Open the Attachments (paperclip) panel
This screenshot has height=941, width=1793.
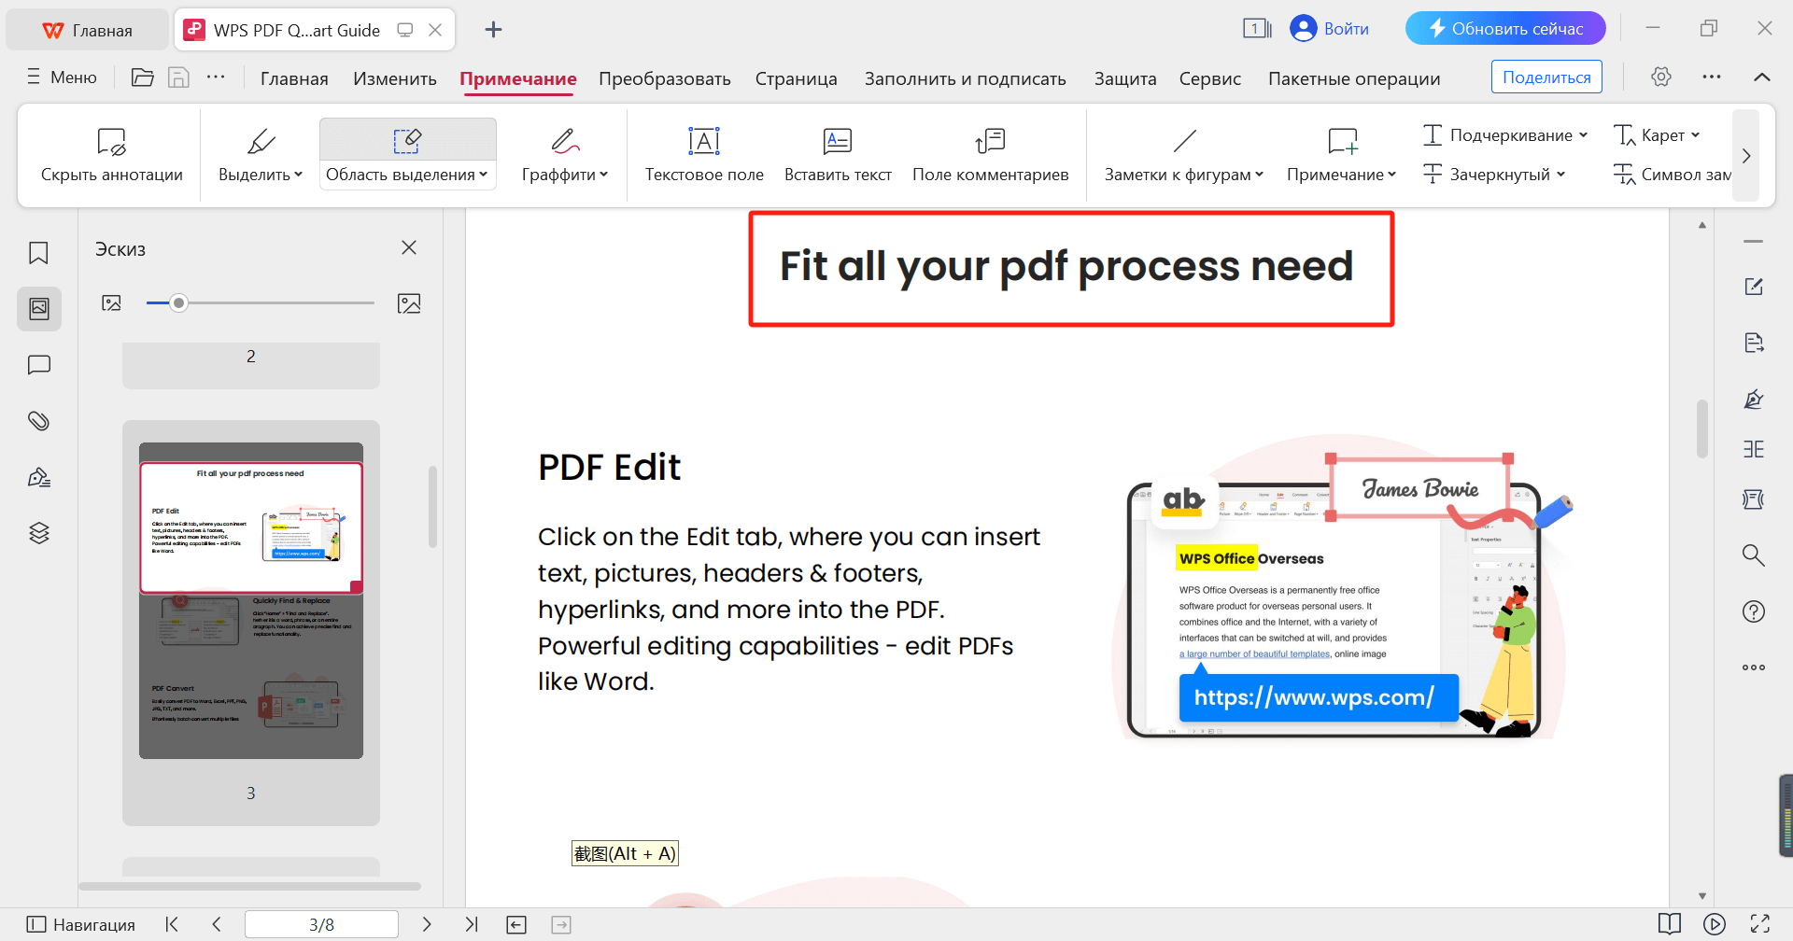coord(38,420)
